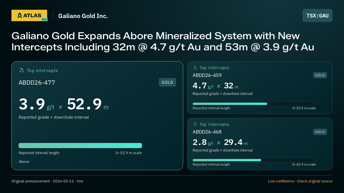Screen dimensions: 344x193
Task: Click the drill icon in the ABDD26-459 card
Action: coord(195,68)
